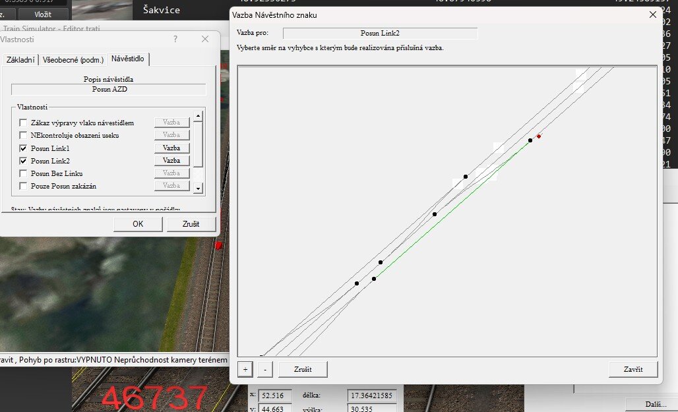The width and height of the screenshot is (678, 412).
Task: Switch to the Všeobecné (podm.) tab
Action: (x=73, y=60)
